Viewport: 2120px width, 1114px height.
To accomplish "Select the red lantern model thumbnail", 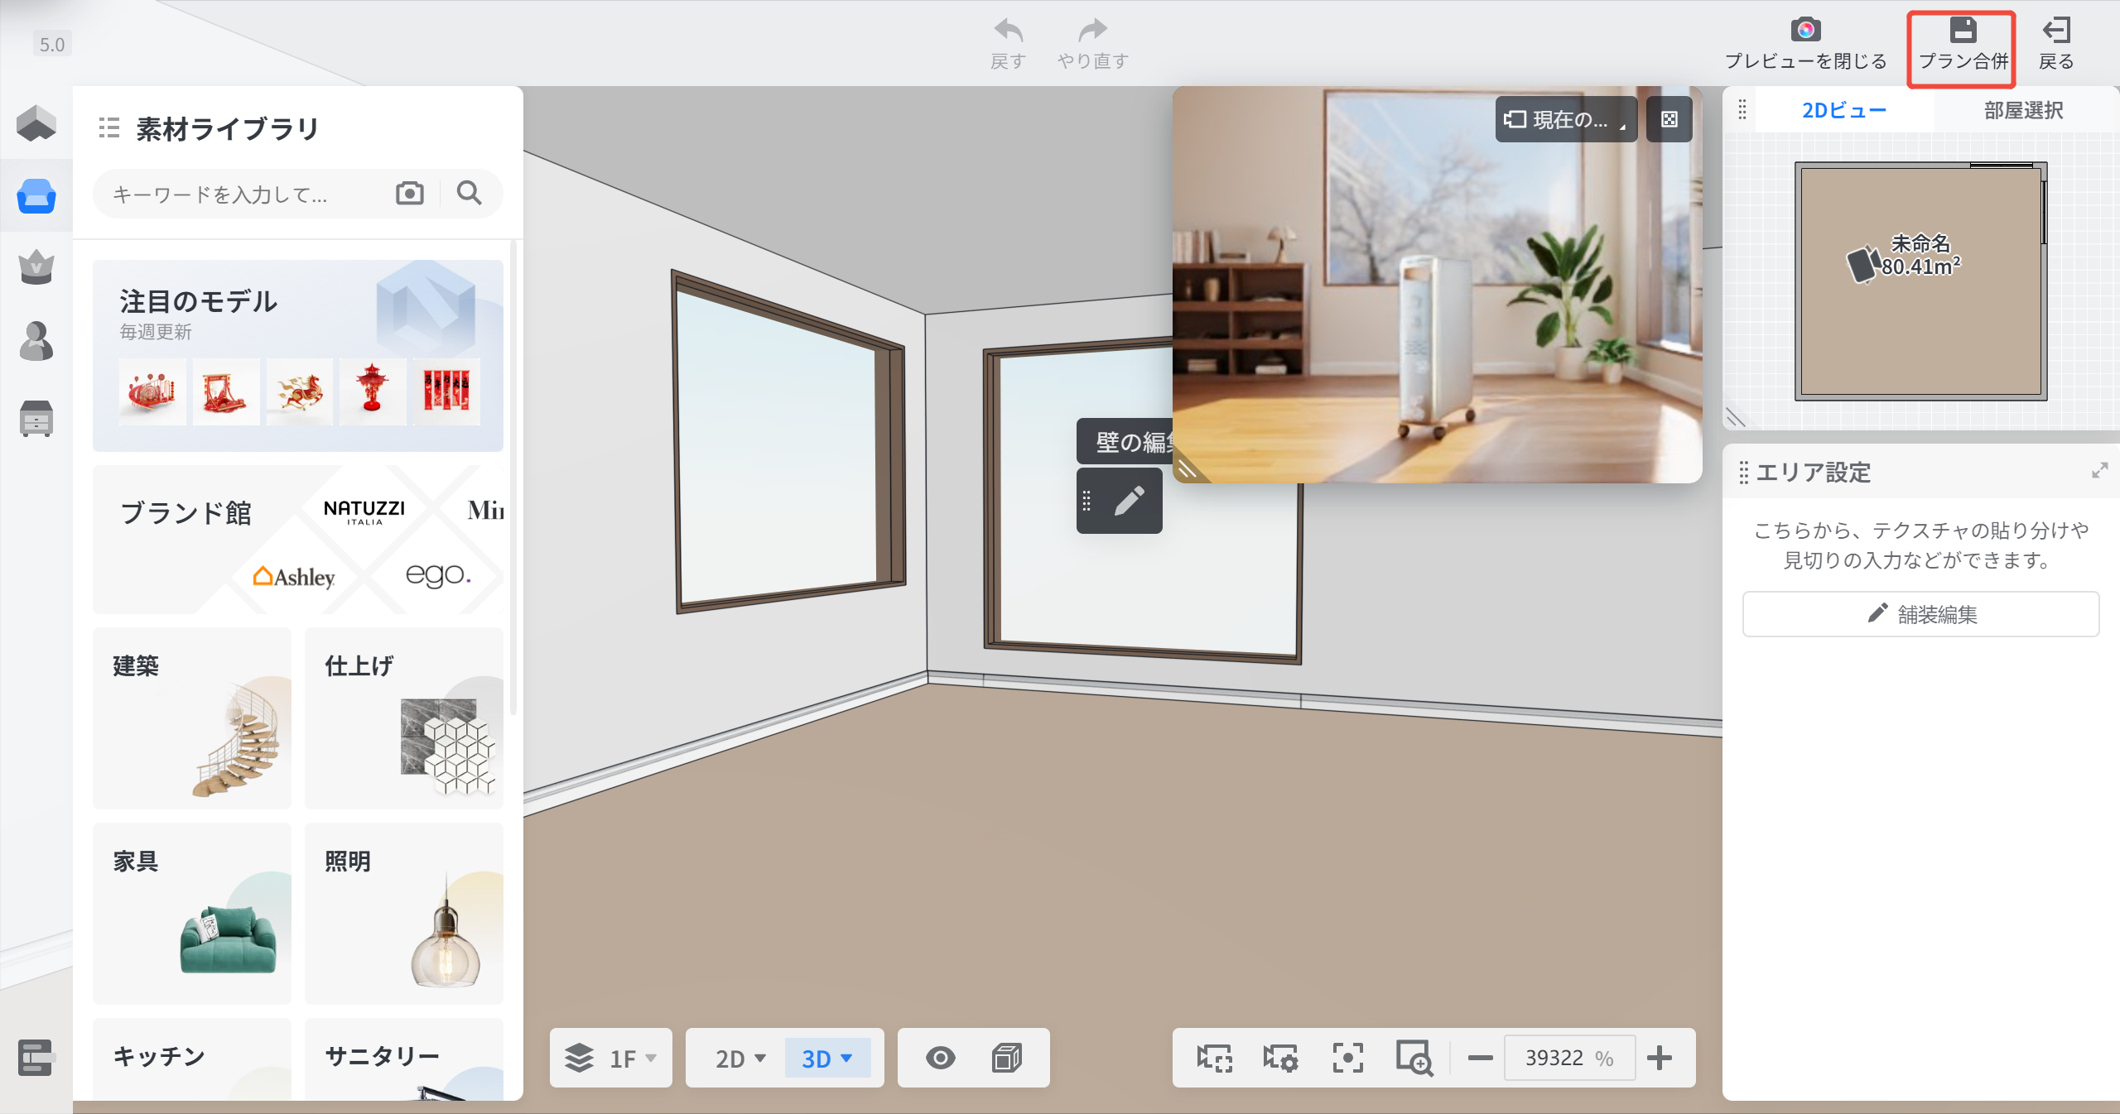I will 373,391.
